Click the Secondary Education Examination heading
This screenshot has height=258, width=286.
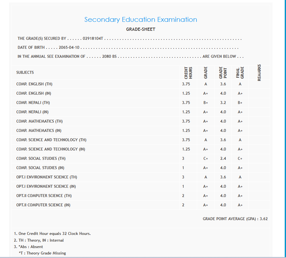(141, 20)
